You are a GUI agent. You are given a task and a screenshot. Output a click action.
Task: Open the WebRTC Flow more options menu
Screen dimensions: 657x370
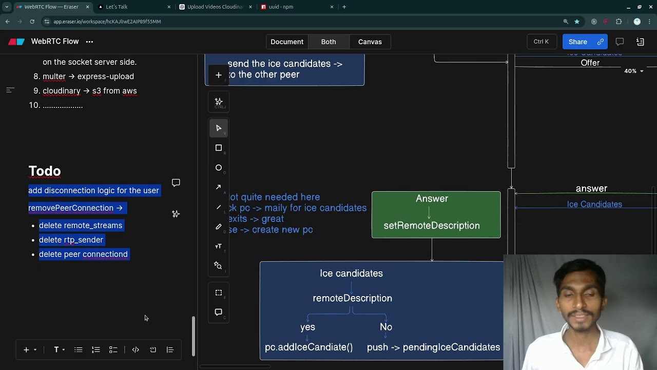click(x=89, y=42)
